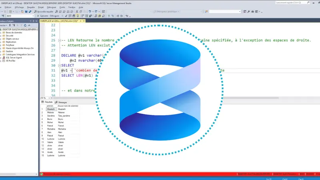Select the Gestion folder
Viewport: 320px width, 180px height.
click(x=9, y=52)
